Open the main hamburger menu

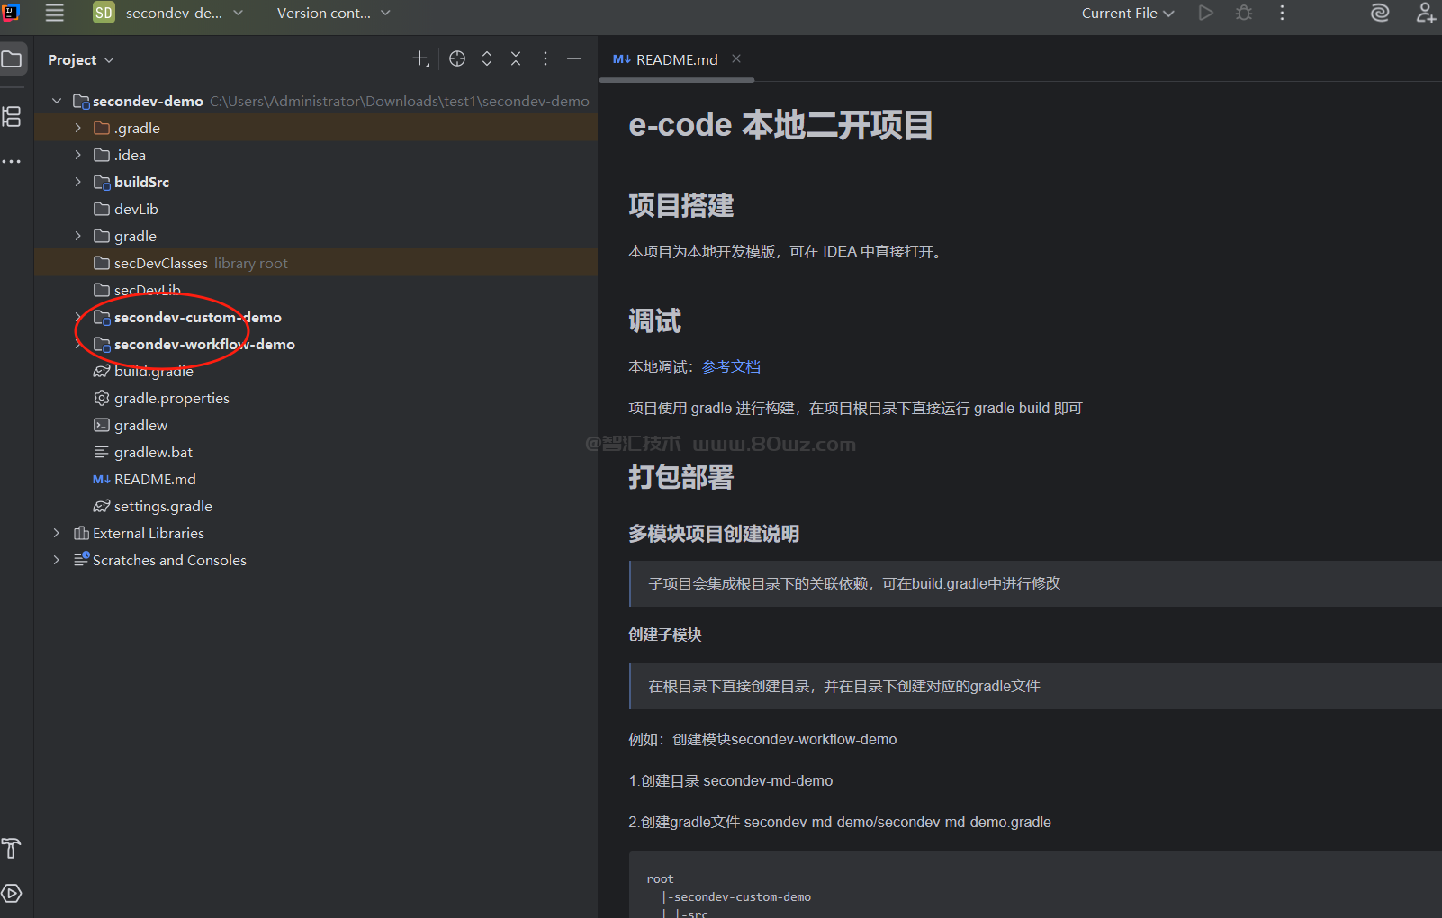(55, 13)
